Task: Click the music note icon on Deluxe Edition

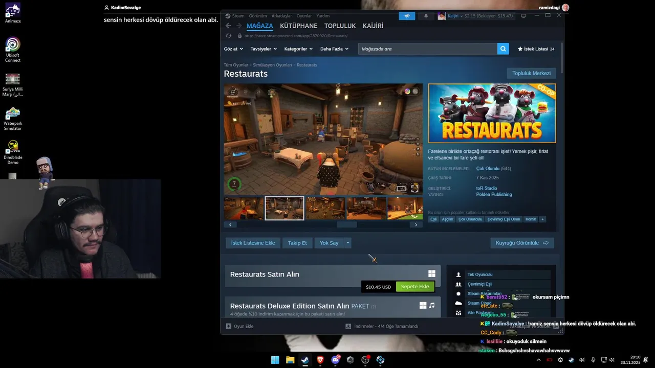Action: 432,305
